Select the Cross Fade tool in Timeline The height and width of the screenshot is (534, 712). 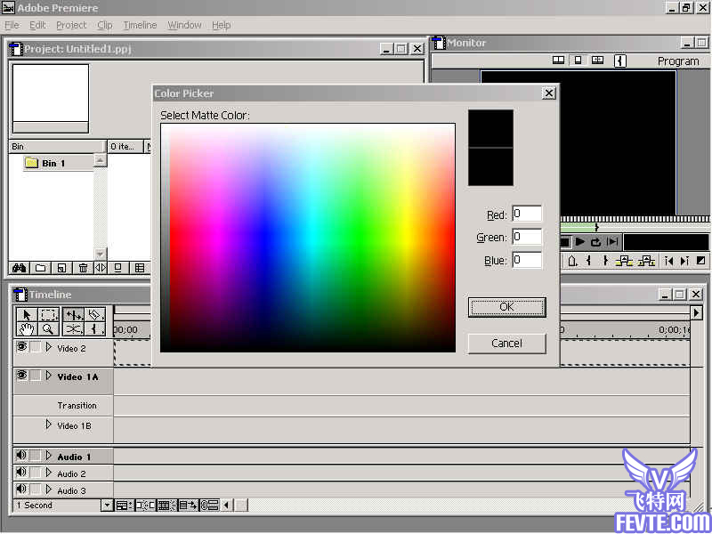pyautogui.click(x=74, y=328)
